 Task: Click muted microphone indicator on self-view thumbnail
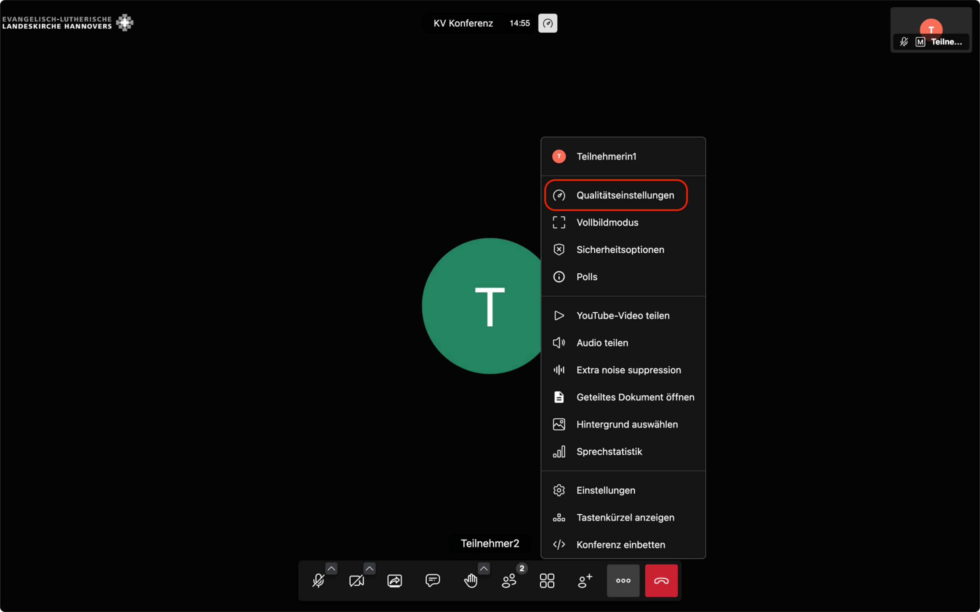[903, 42]
